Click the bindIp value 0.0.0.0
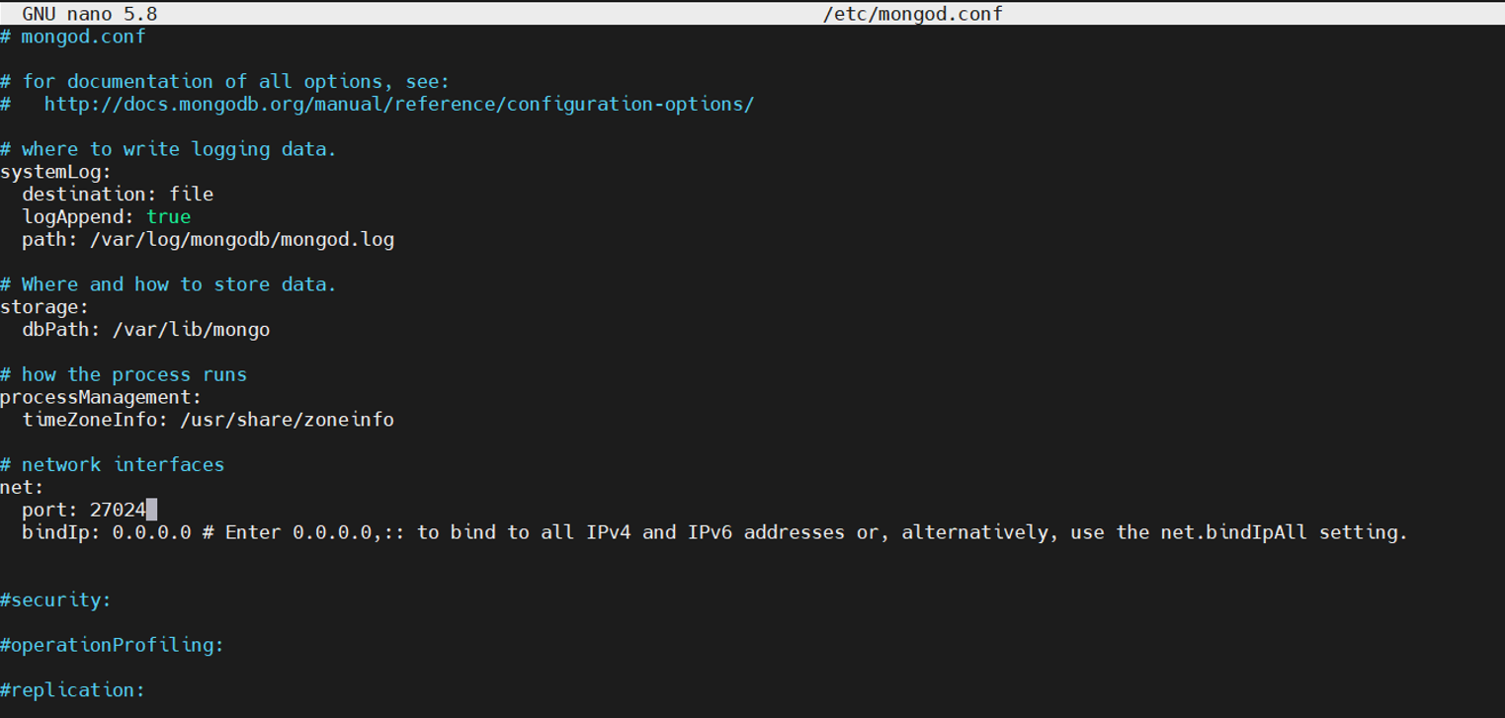The image size is (1505, 718). click(x=151, y=532)
